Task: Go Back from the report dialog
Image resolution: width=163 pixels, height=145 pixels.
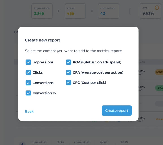Action: point(29,111)
